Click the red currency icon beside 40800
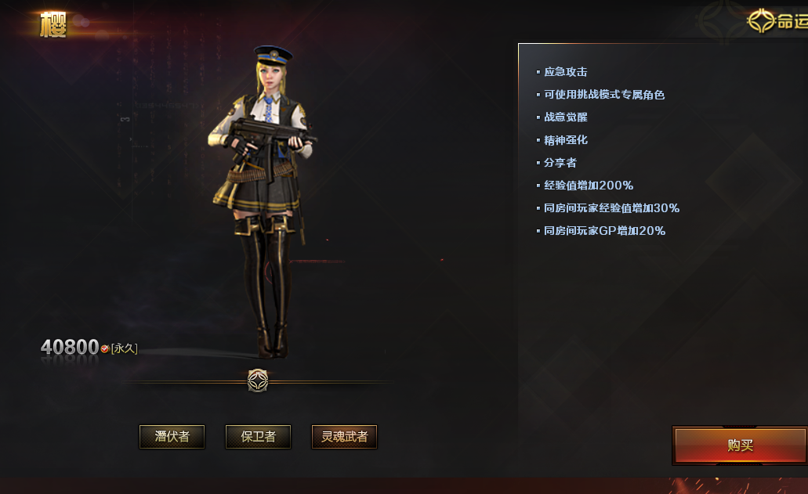Viewport: 808px width, 494px height. (x=104, y=349)
